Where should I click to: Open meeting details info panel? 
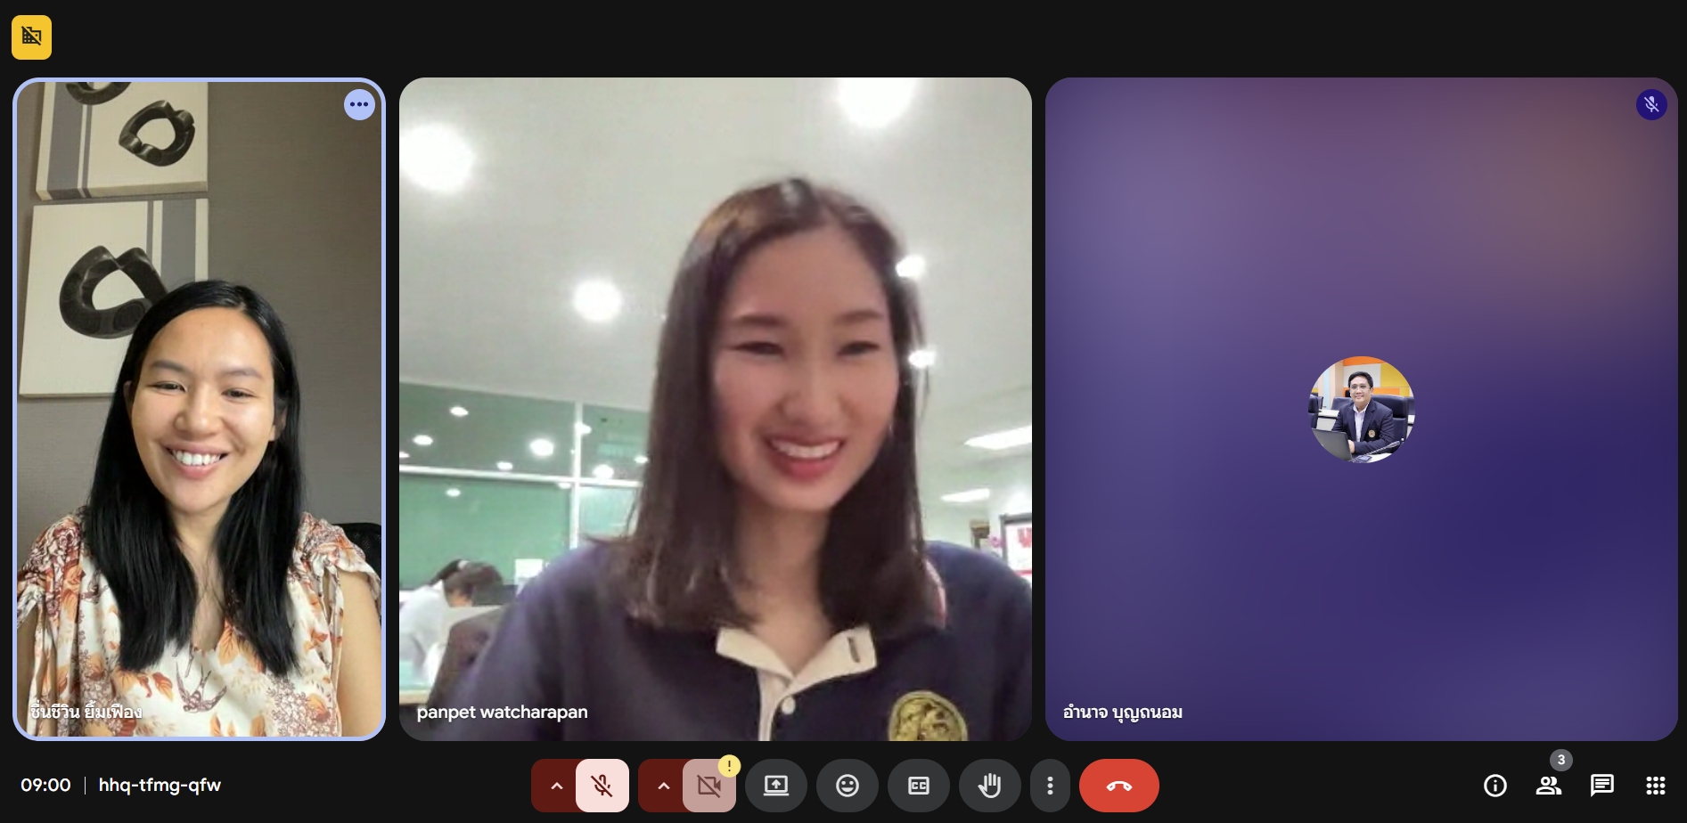(1495, 786)
